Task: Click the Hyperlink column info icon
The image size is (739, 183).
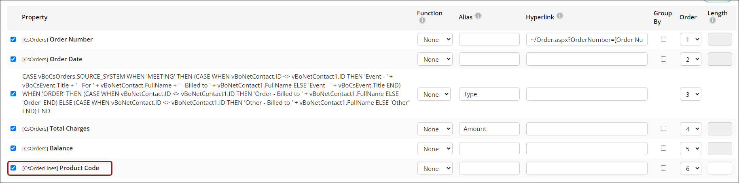Action: 560,16
